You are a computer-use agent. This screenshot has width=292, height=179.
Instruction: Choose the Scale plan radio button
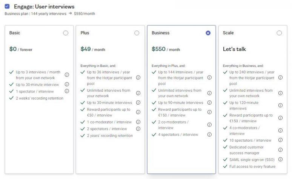279,33
